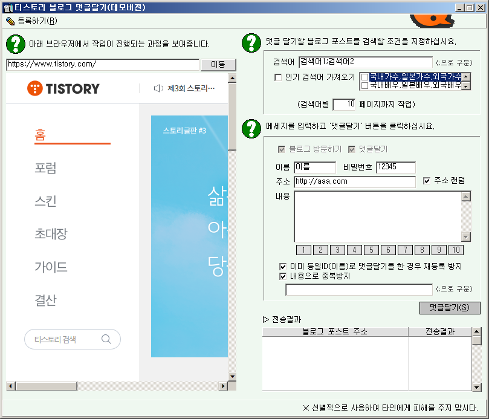The width and height of the screenshot is (489, 419).
Task: Click the search magnifier in 티스토리 검색
Action: [106, 339]
